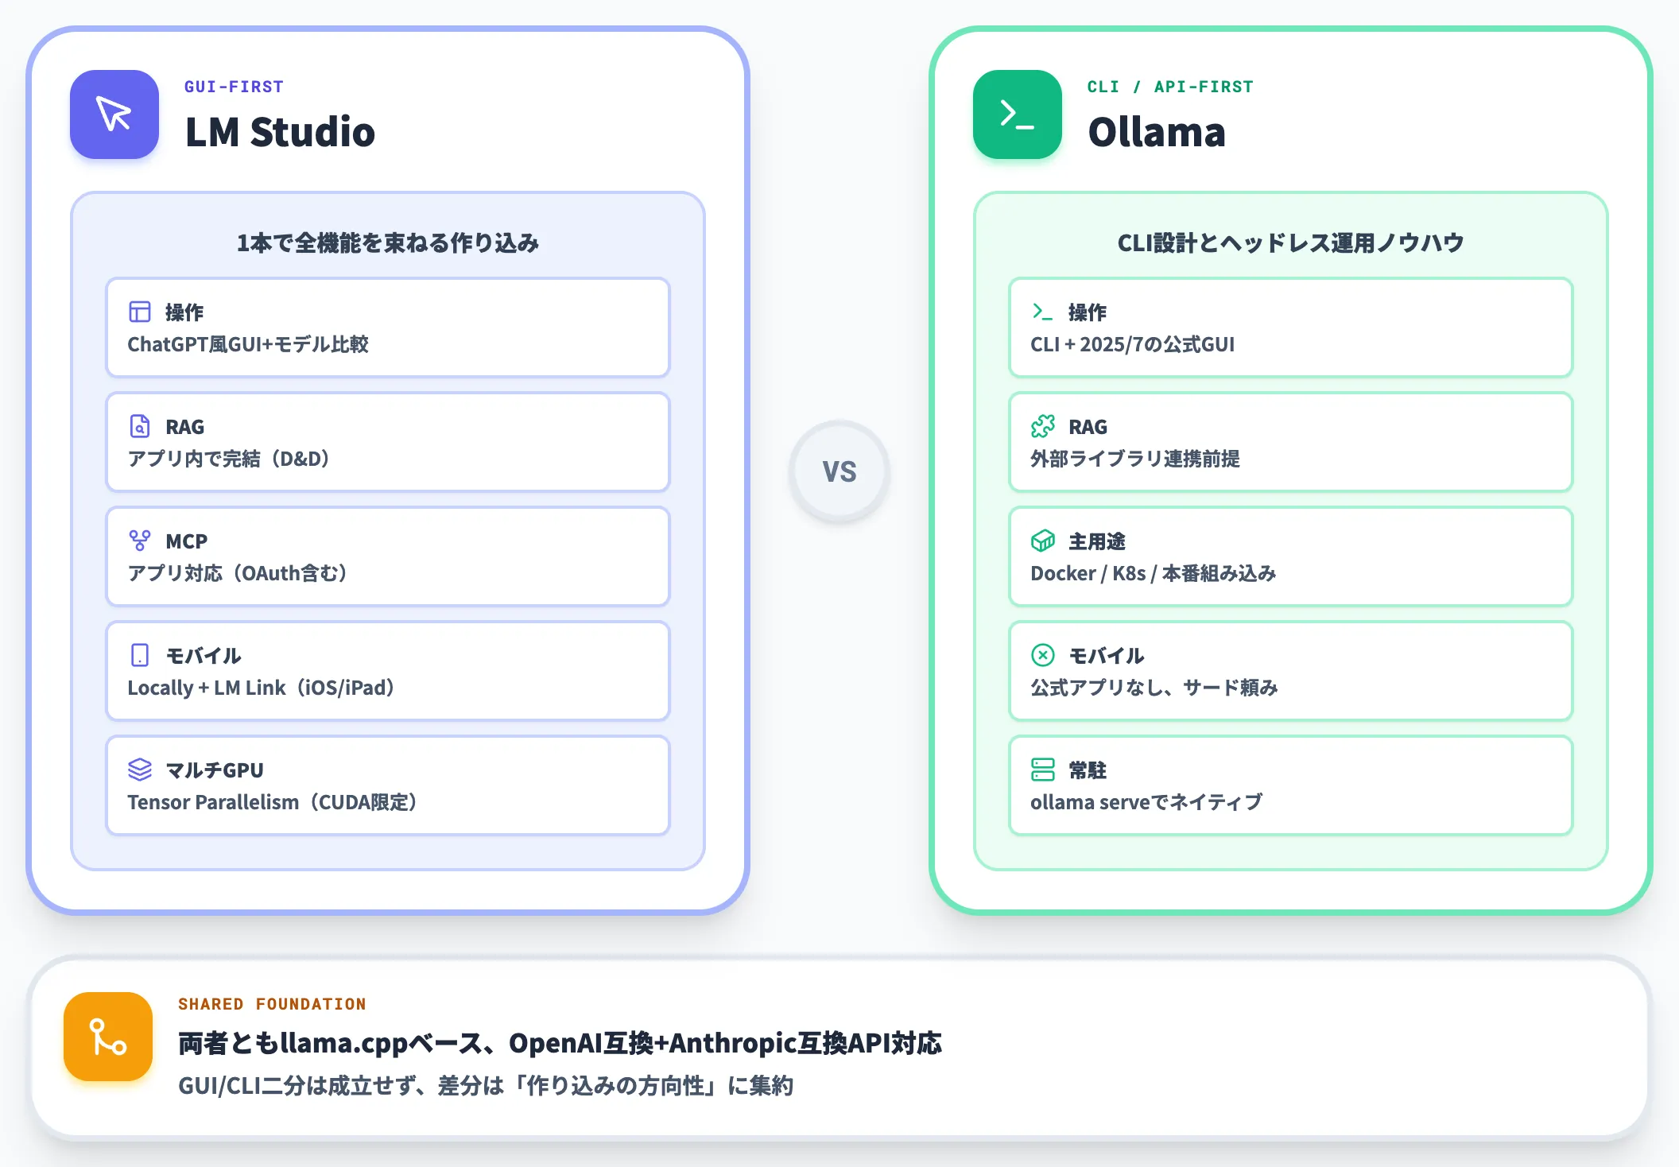This screenshot has height=1167, width=1679.
Task: Click the ChatGPT風GUI+モデル比較 text
Action: click(248, 344)
